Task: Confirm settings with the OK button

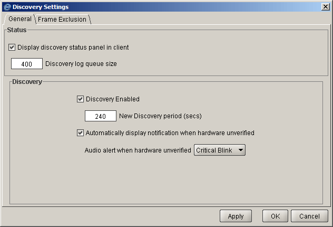Action: (275, 216)
